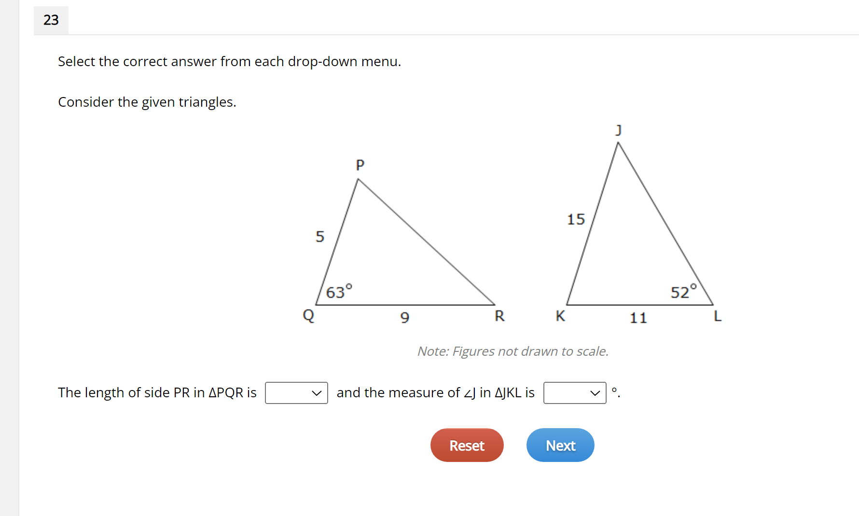Click the side length 11 label
The image size is (859, 516).
[638, 318]
